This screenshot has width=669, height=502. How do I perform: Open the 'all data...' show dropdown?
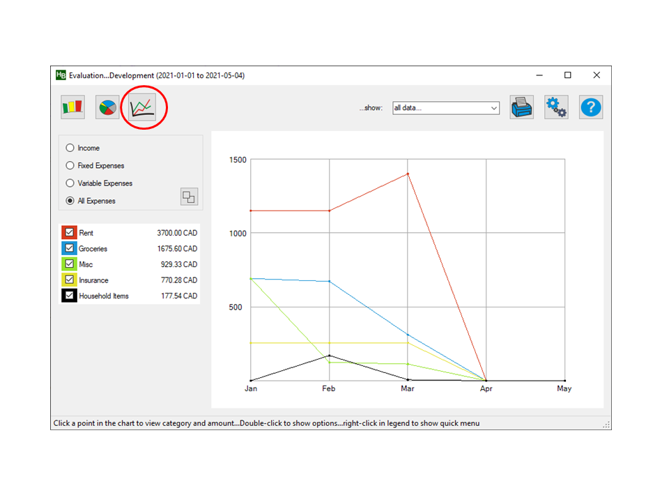(x=446, y=108)
